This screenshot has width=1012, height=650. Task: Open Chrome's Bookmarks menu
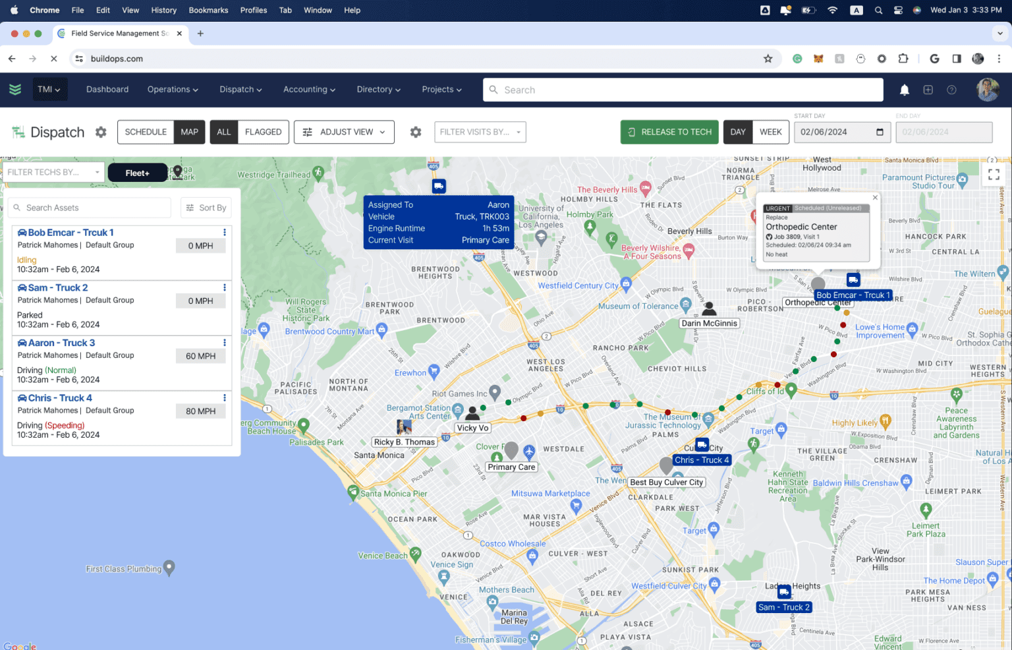tap(208, 10)
